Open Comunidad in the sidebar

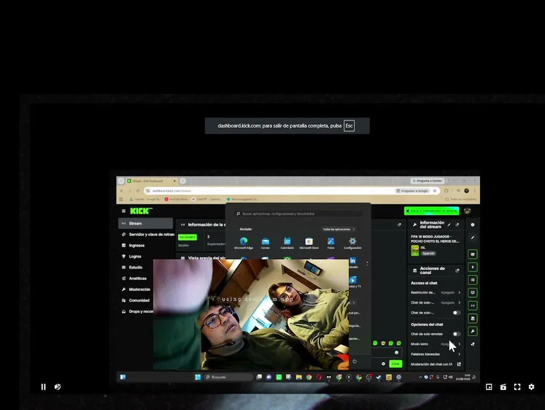[135, 301]
